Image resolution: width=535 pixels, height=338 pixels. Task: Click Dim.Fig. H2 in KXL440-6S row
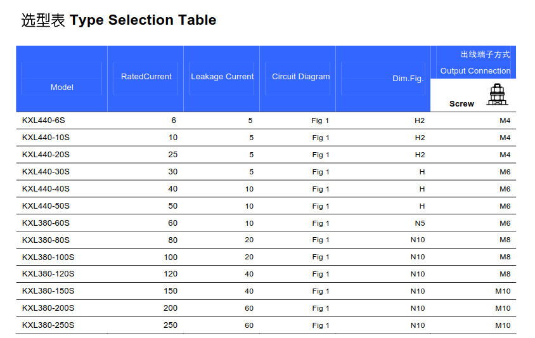[x=420, y=120]
